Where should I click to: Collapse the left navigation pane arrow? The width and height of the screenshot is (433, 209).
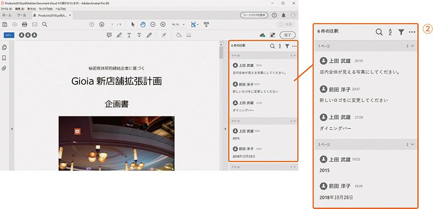tap(12, 129)
